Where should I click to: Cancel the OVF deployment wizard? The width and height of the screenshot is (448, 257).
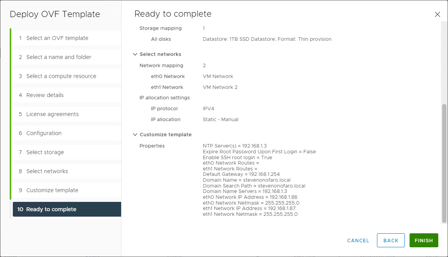(x=358, y=240)
